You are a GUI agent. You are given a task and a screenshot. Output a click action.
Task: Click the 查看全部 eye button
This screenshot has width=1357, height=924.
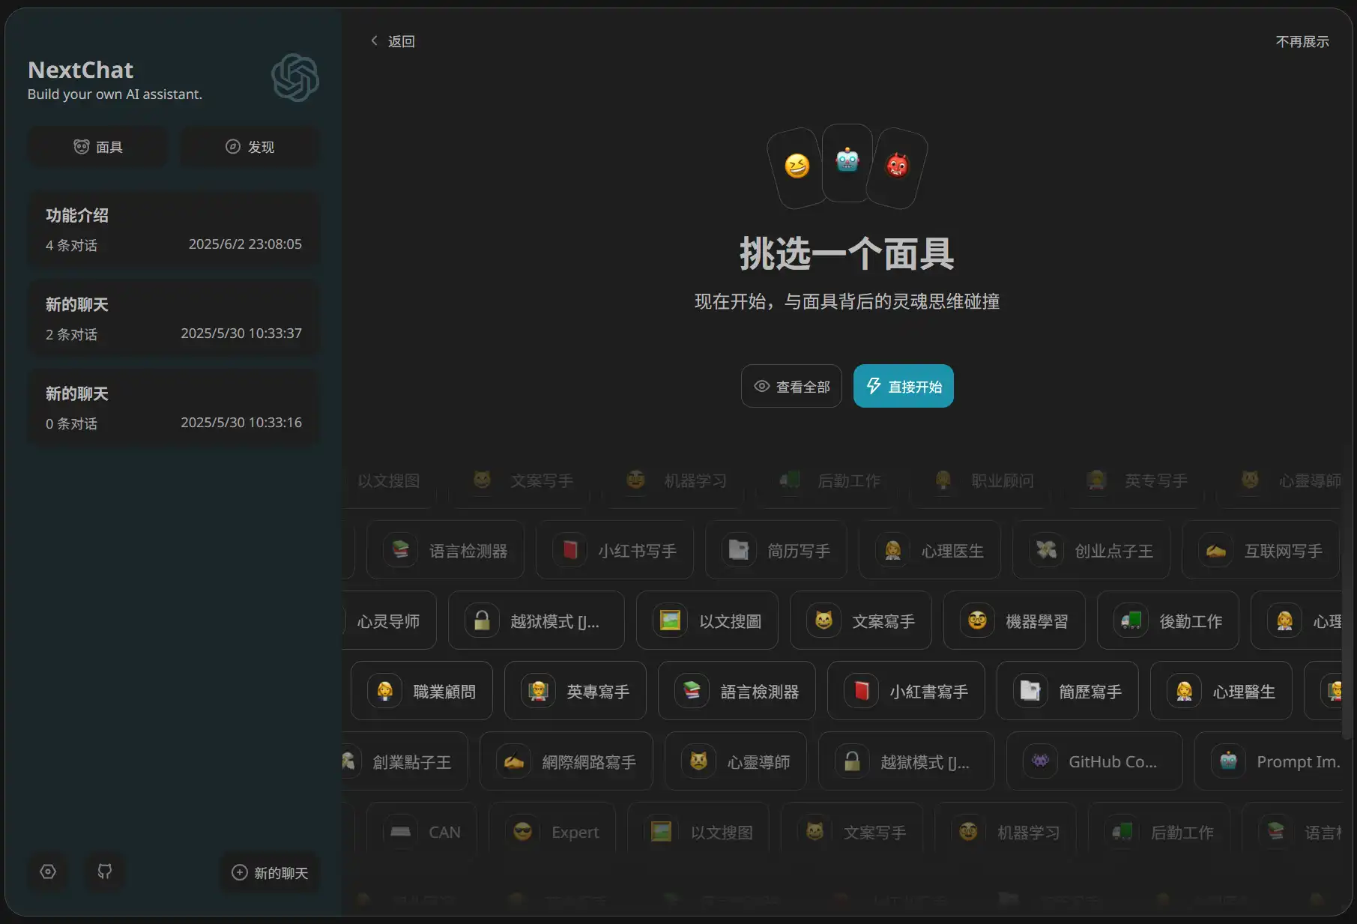(x=791, y=387)
